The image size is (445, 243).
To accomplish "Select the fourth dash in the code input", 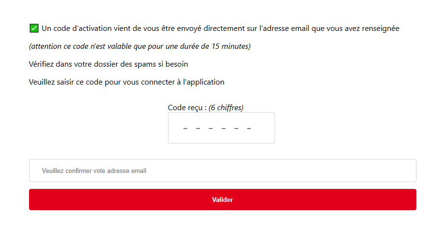I will pyautogui.click(x=224, y=129).
